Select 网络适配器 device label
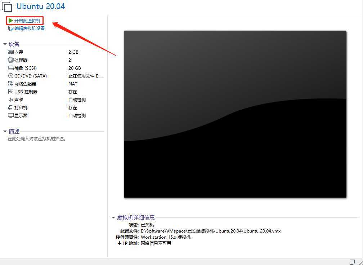This screenshot has height=265, width=363. (x=25, y=84)
